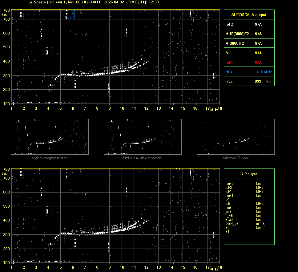Click the 'original ionogram resized' caption

click(x=50, y=158)
